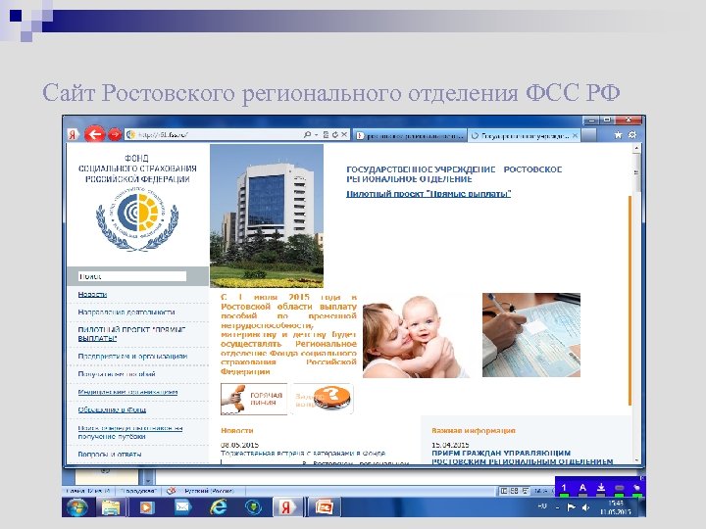The height and width of the screenshot is (529, 706).
Task: Open the Action Center flag in system tray
Action: pyautogui.click(x=571, y=507)
